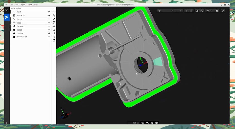This screenshot has width=235, height=129.
Task: Click the surface display toolbar icon
Action: pyautogui.click(x=207, y=11)
